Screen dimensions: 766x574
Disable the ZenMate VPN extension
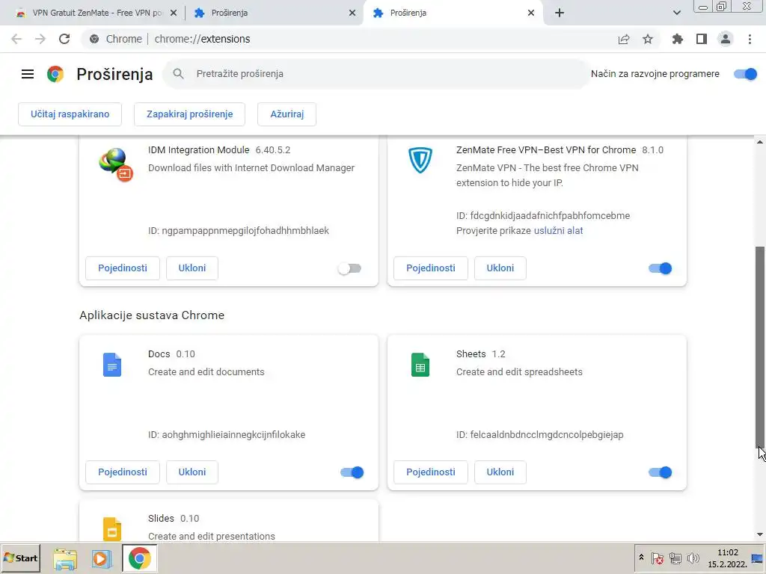(660, 268)
